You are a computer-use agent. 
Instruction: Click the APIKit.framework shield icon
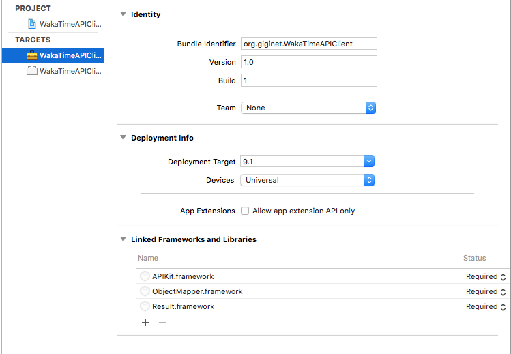click(x=145, y=276)
